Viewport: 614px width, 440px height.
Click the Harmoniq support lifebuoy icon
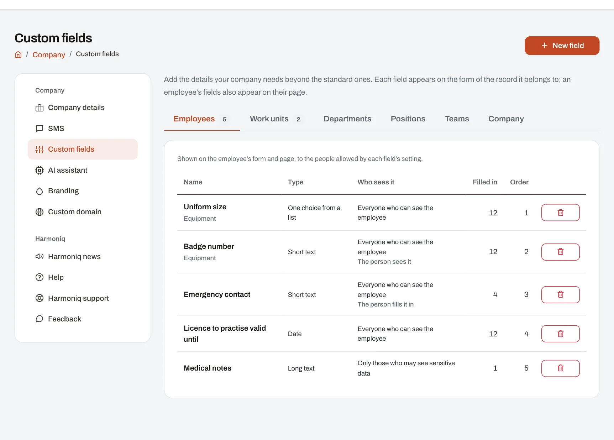point(40,298)
